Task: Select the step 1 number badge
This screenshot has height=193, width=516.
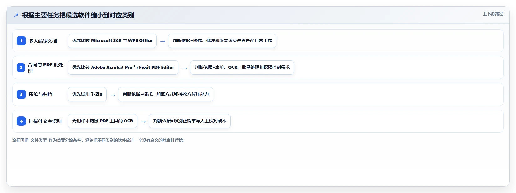Action: tap(21, 41)
